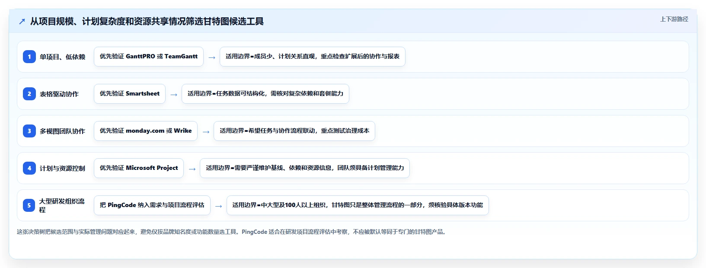706x268 pixels.
Task: Select step number 4 badge
Action: click(29, 168)
